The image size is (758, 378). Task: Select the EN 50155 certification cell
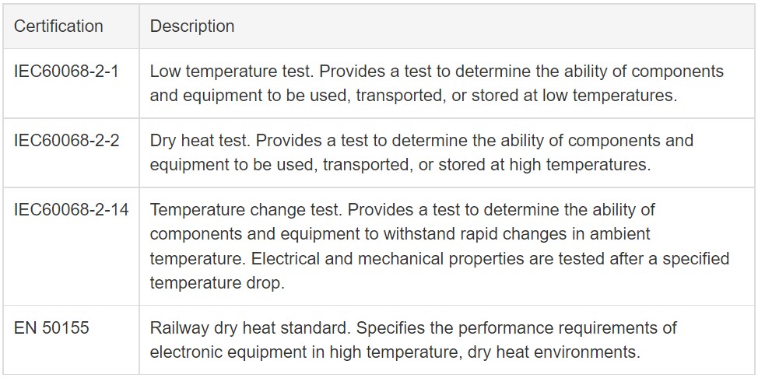pos(72,340)
